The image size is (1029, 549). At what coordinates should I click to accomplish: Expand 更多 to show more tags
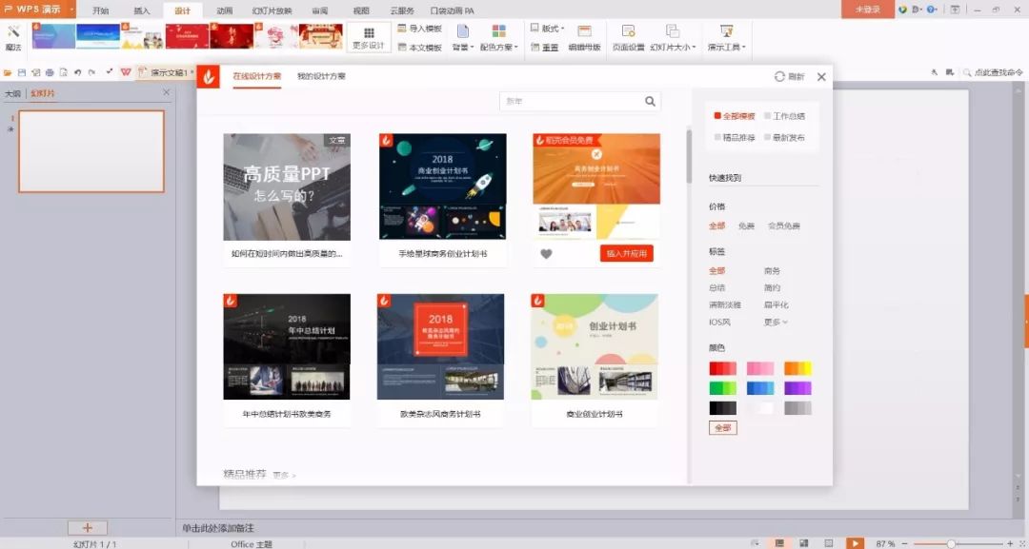(x=773, y=322)
